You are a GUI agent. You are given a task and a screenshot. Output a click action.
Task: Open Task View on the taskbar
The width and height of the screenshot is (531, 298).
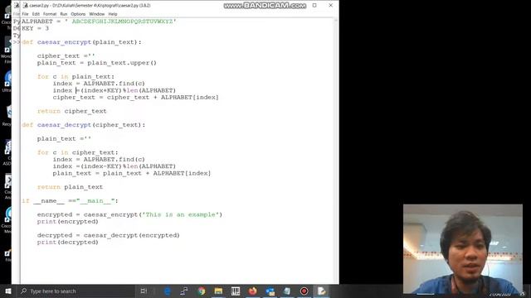(x=144, y=291)
